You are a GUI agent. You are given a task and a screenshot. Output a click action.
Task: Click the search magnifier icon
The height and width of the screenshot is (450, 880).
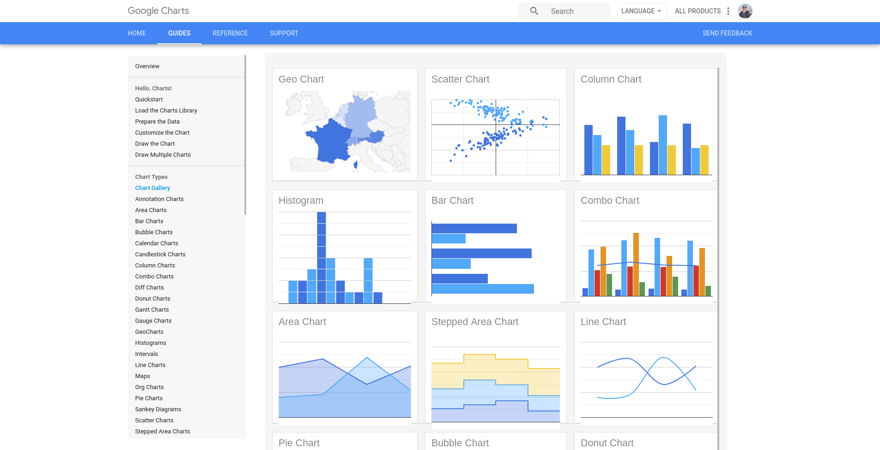[x=534, y=11]
